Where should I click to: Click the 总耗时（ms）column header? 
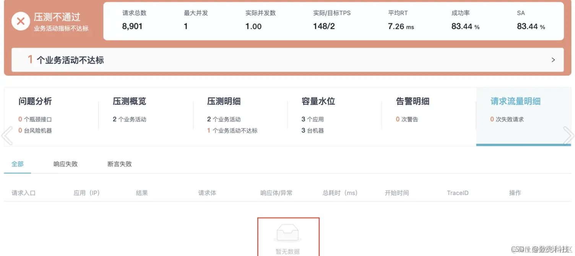[340, 193]
